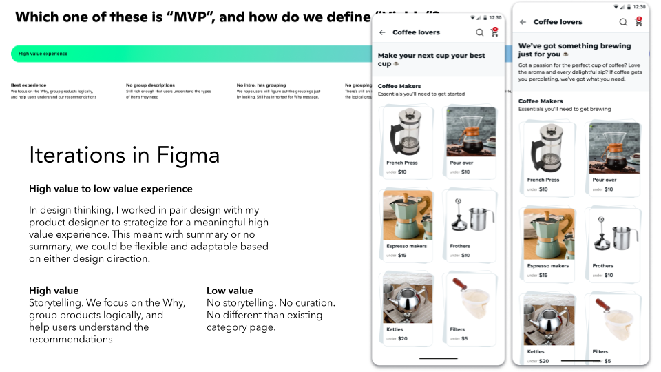Open shopping cart in left phone mockup
The image size is (661, 372).
click(x=494, y=32)
